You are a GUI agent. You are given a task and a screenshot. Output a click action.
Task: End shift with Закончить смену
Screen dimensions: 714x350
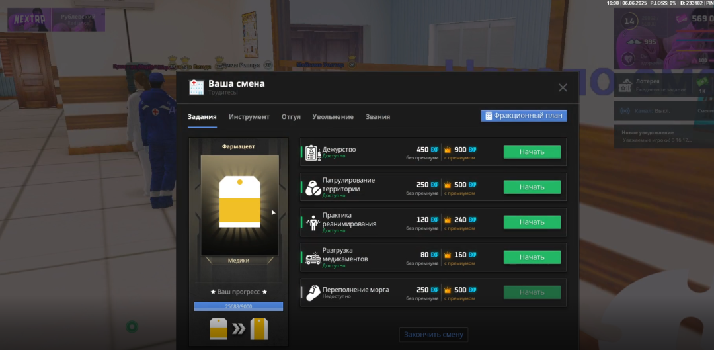point(434,335)
